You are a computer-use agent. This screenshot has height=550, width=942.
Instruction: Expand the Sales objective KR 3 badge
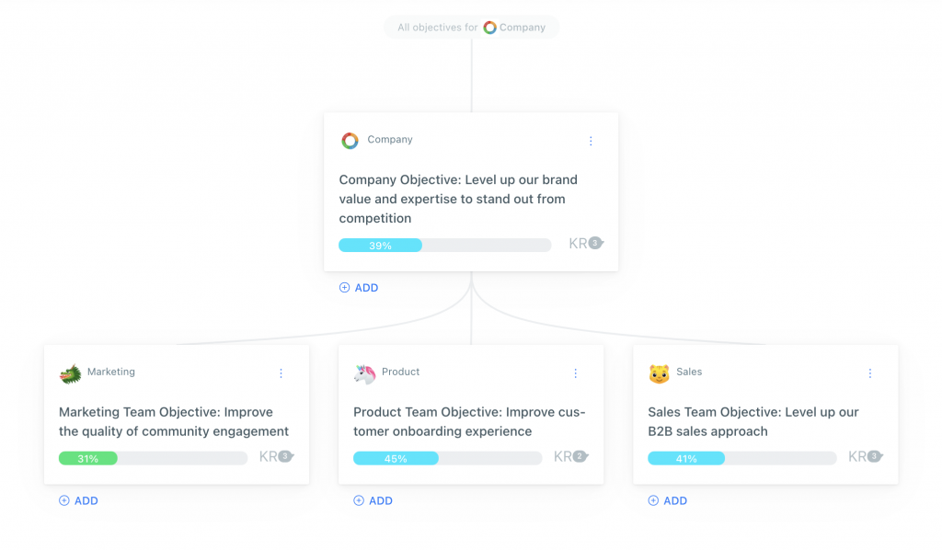(x=866, y=456)
